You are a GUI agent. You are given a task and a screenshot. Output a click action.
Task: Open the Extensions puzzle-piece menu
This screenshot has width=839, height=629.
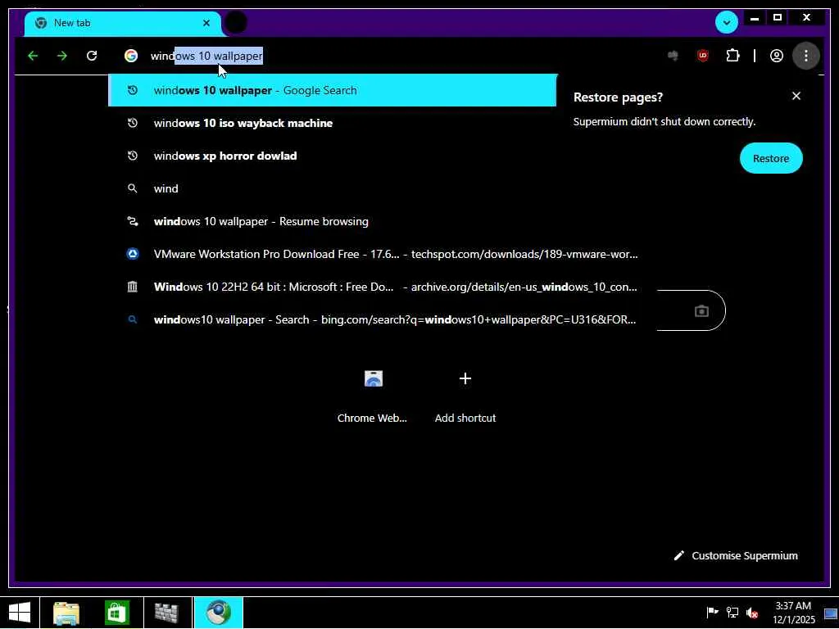tap(732, 56)
